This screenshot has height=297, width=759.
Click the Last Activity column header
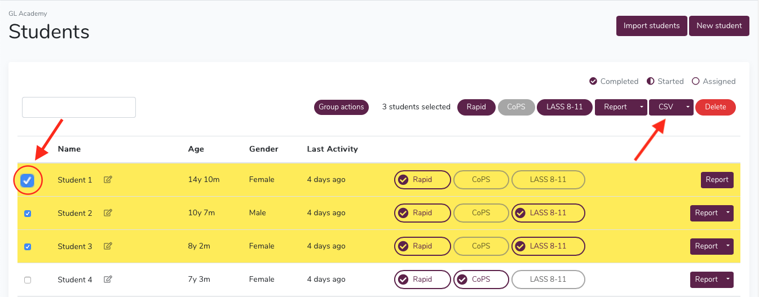click(333, 149)
